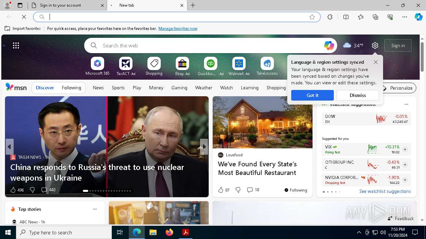Open the Weather menu item
The image size is (426, 239).
point(204,88)
